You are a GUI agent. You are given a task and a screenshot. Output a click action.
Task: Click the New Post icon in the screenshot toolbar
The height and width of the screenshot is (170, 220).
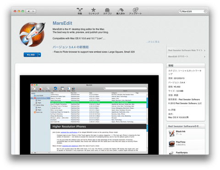pos(34,89)
